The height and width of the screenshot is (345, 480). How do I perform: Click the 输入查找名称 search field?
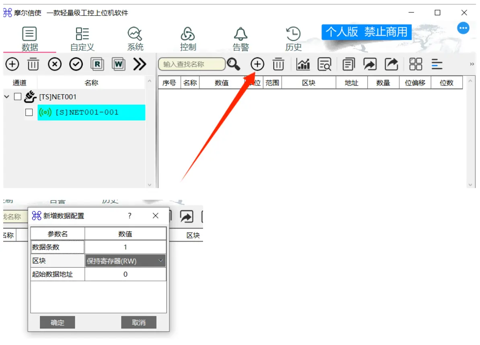192,64
